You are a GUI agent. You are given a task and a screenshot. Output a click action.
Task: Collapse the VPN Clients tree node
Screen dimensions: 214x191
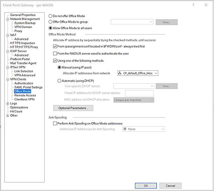coord(8,79)
